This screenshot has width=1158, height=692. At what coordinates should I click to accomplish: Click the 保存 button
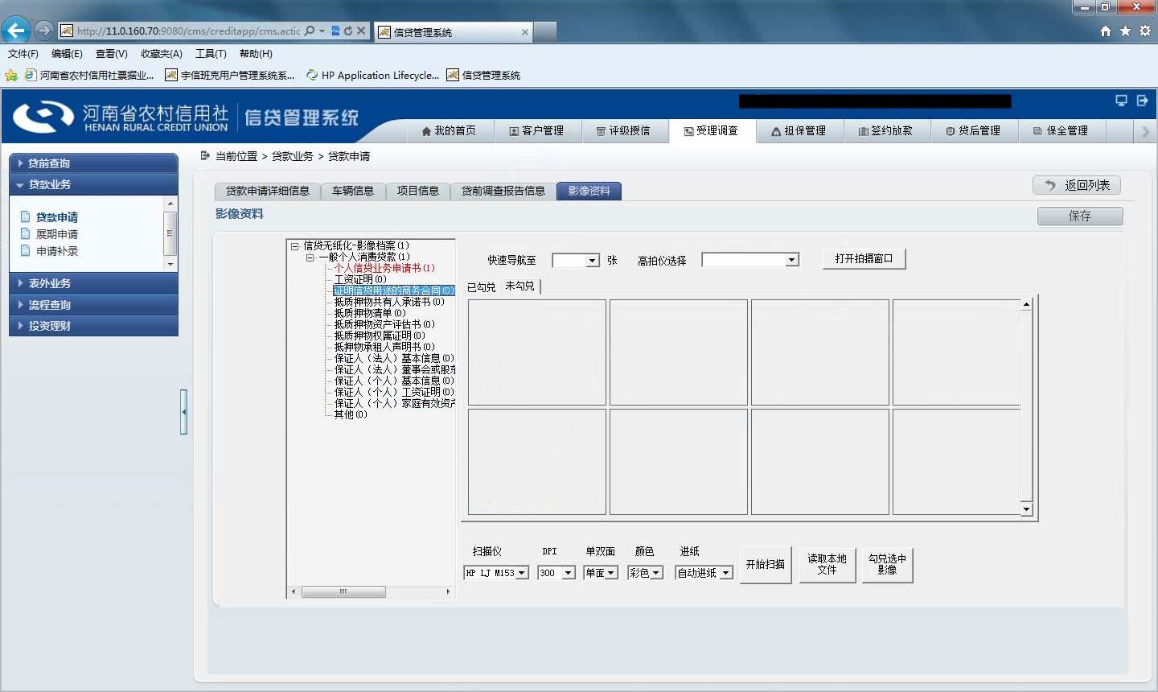click(1080, 216)
